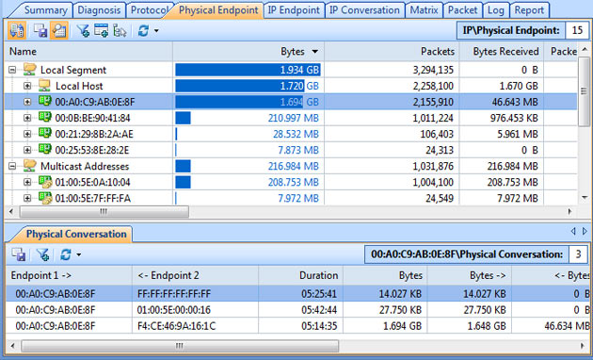Sort by the Packets column header
Viewport: 593px width, 360px height.
point(392,52)
